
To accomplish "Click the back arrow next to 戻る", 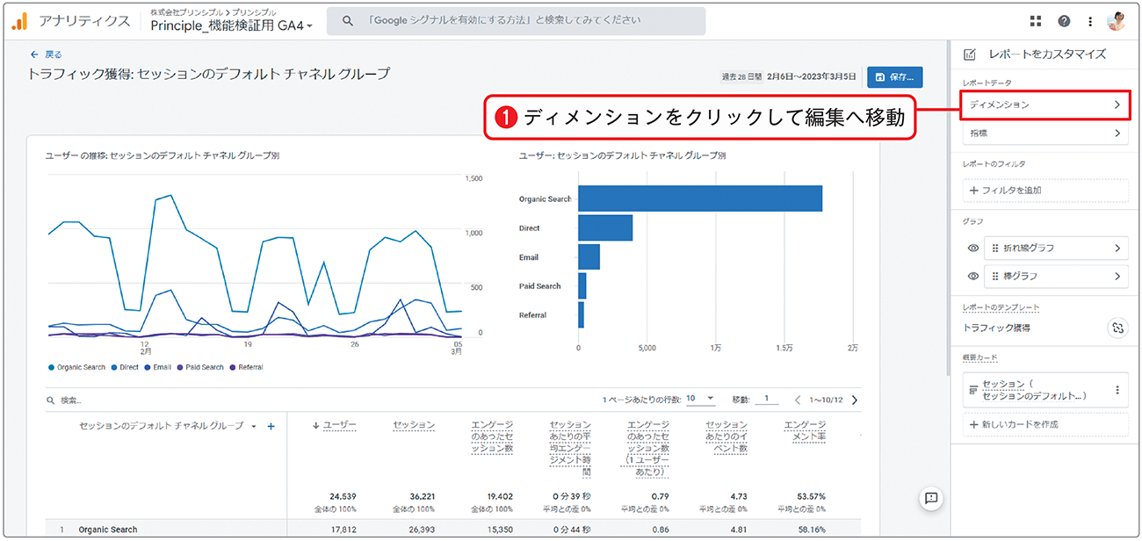I will (x=34, y=54).
